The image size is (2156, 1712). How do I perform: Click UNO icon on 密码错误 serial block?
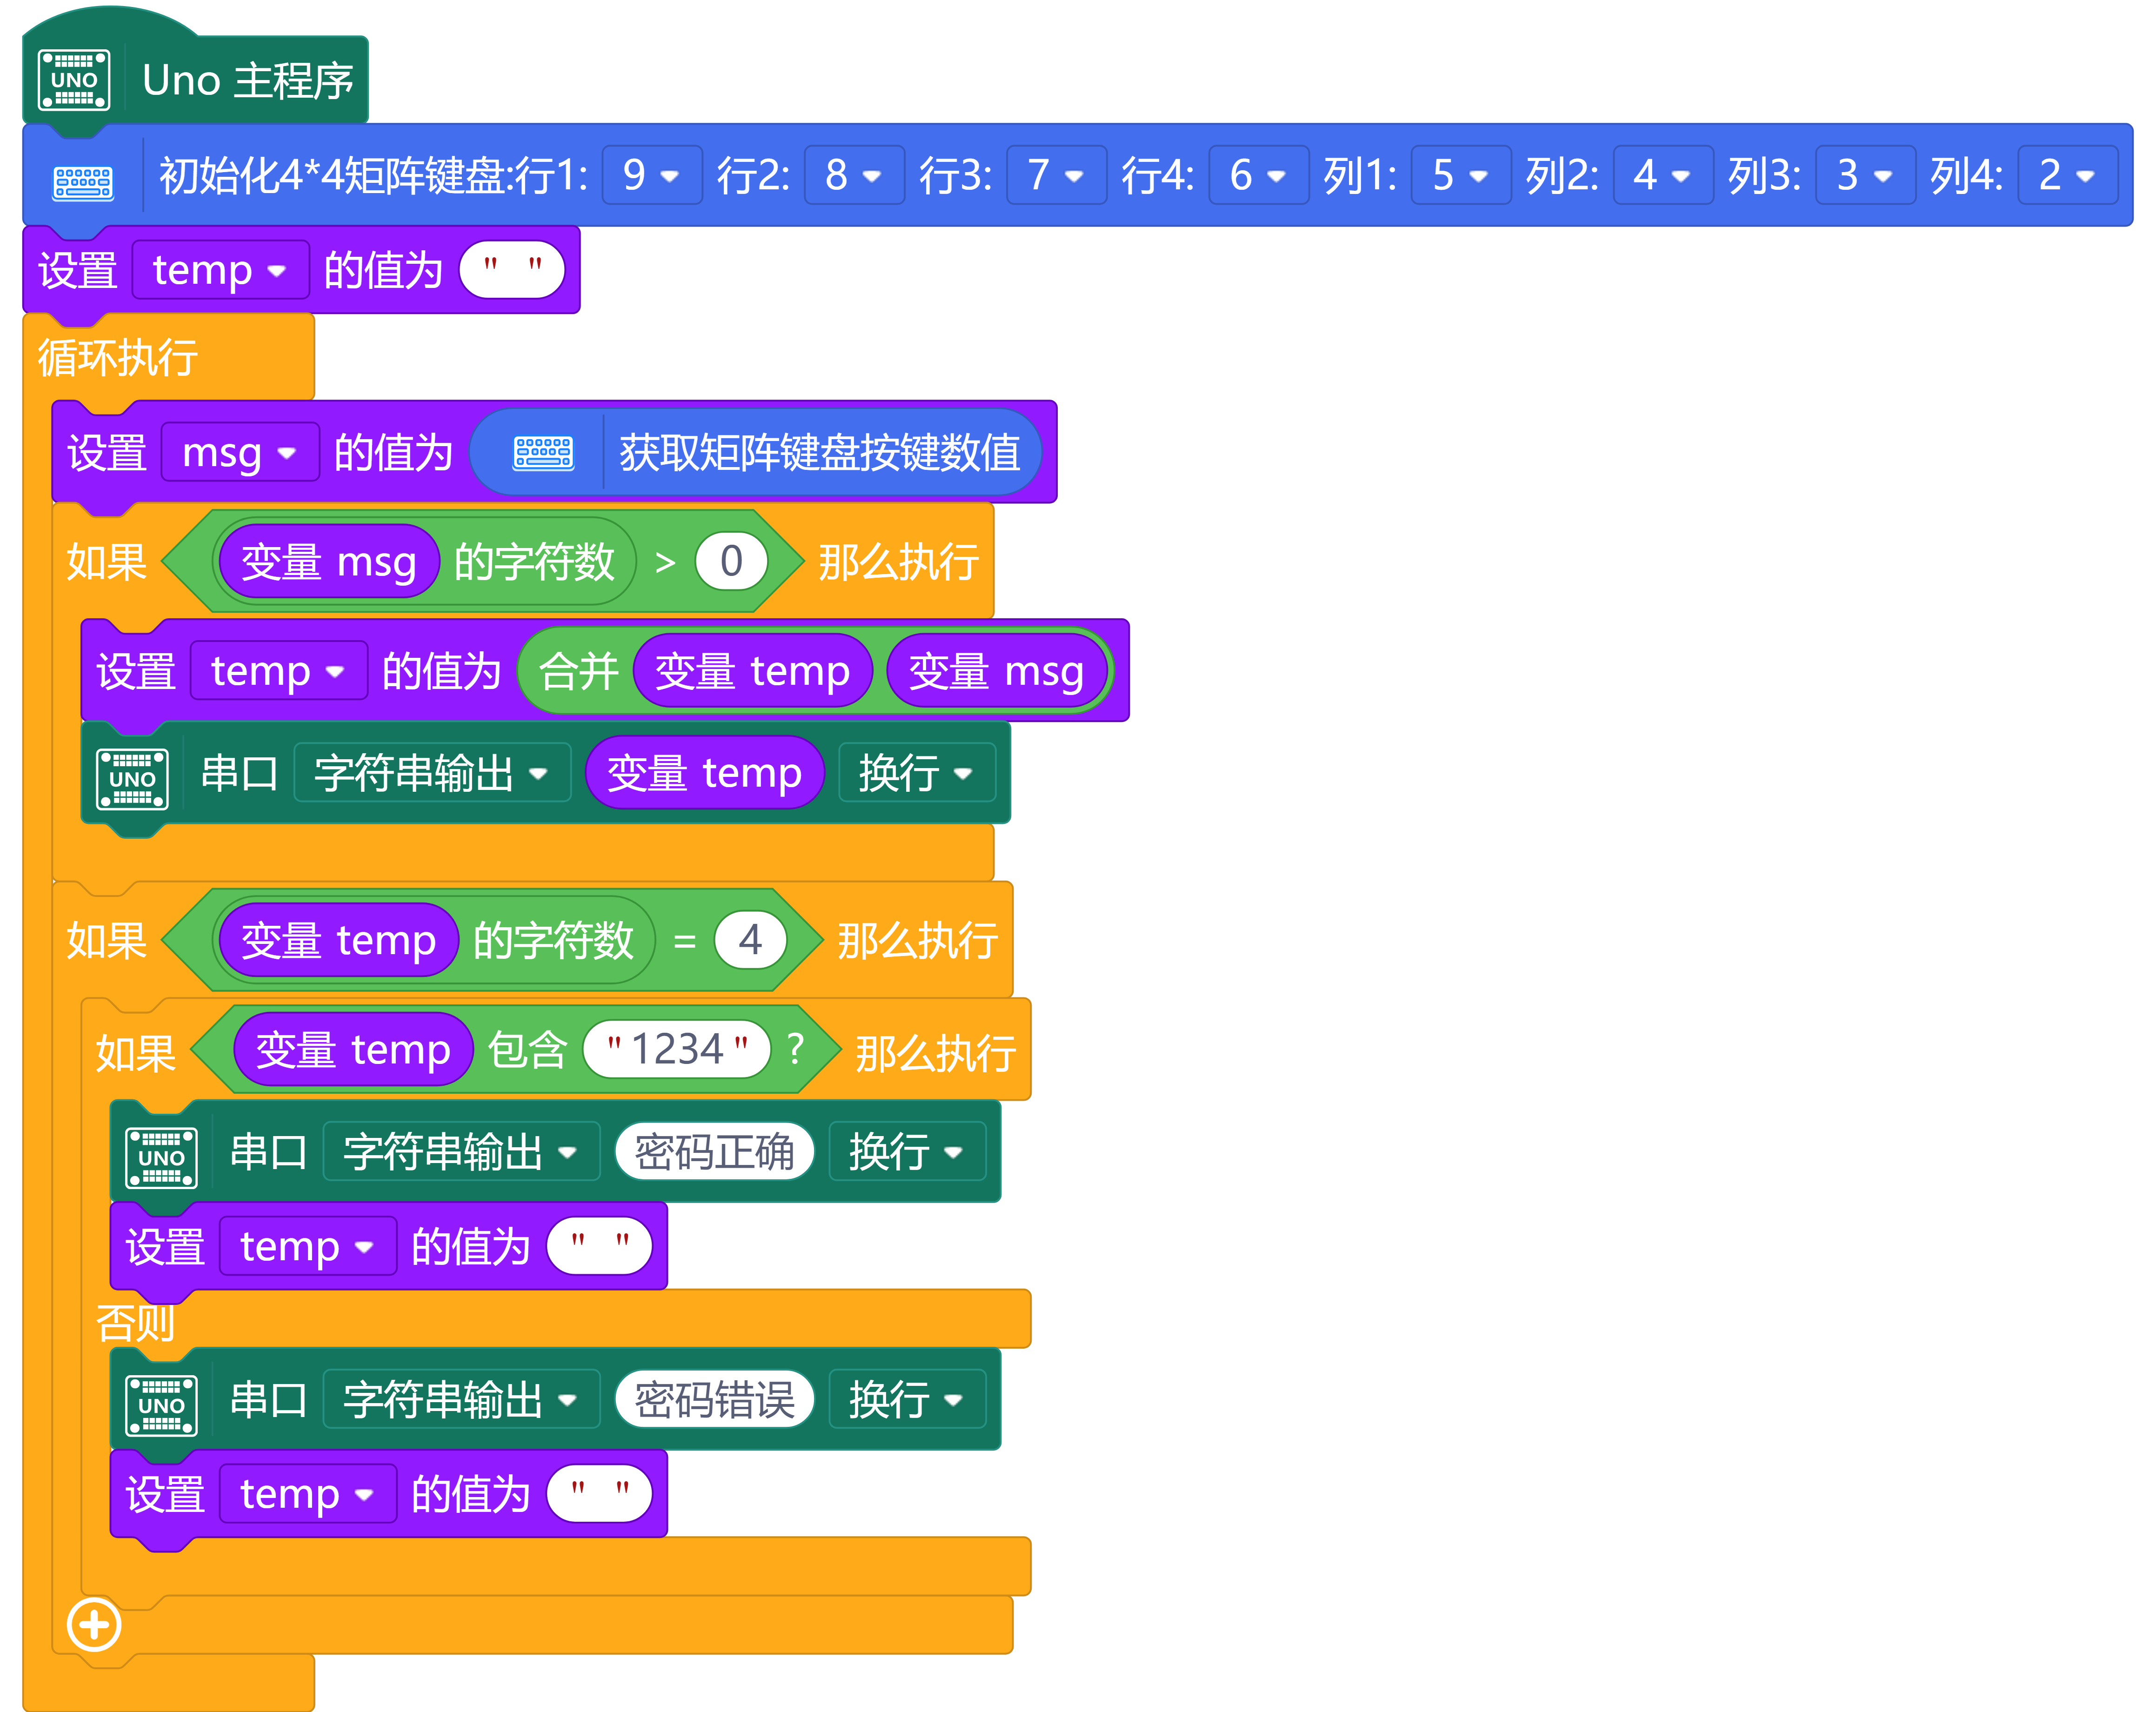(x=161, y=1404)
